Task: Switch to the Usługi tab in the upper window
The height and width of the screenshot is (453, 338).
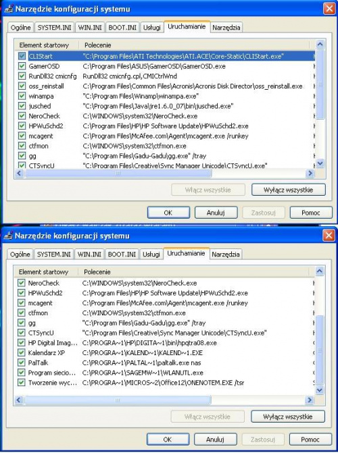Action: coord(151,28)
